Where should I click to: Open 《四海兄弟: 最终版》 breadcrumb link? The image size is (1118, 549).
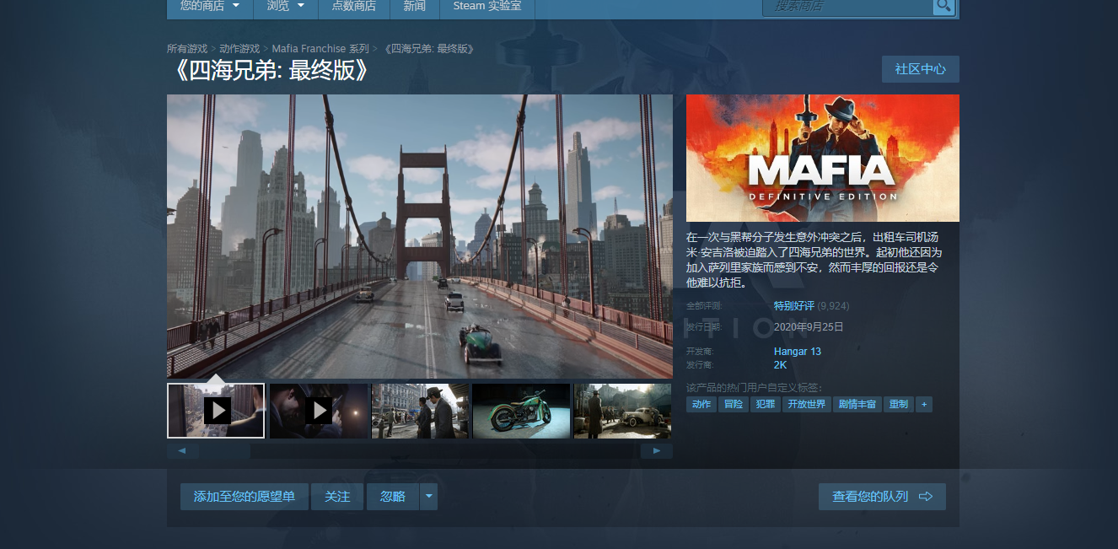coord(428,49)
